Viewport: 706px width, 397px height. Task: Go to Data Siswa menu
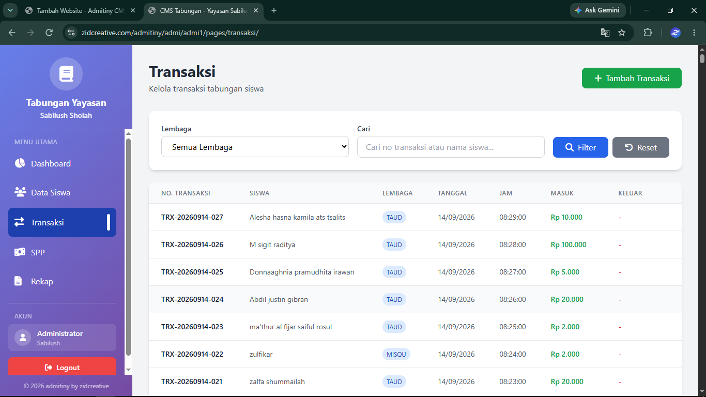coord(62,192)
